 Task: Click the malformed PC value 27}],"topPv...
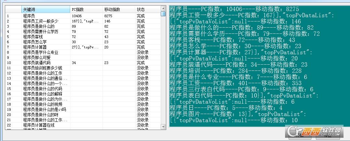point(85,47)
